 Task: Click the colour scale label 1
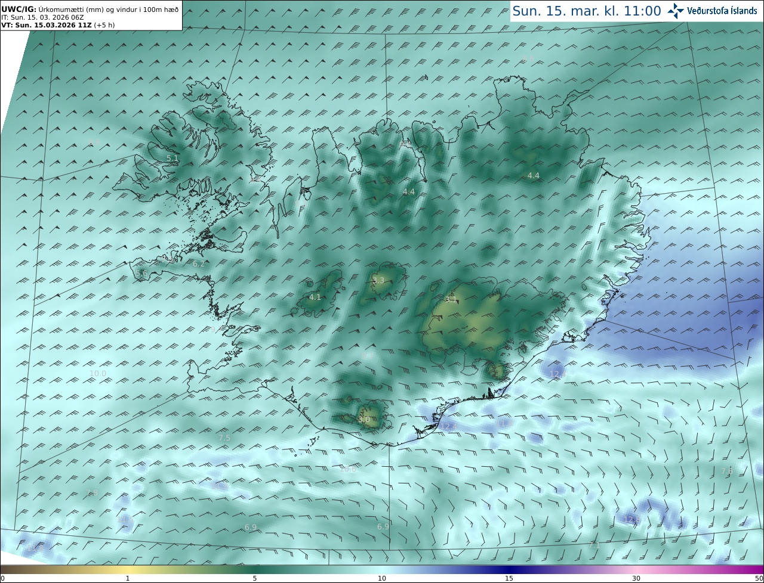tap(128, 578)
